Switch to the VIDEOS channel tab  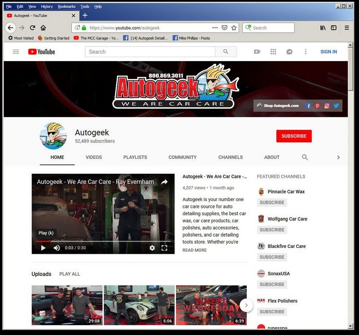point(94,157)
